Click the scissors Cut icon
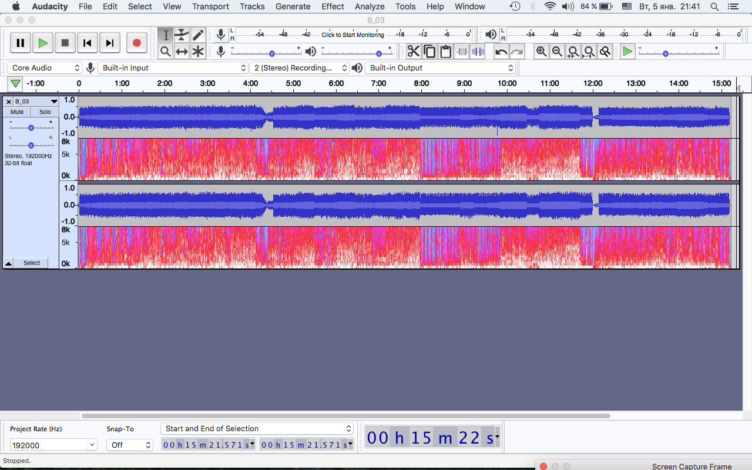 [414, 52]
